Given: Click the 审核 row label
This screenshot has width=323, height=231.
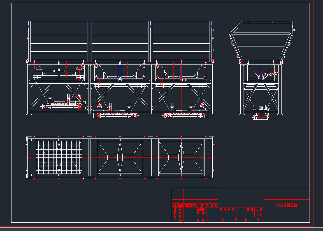Looking at the screenshot, I should [178, 217].
